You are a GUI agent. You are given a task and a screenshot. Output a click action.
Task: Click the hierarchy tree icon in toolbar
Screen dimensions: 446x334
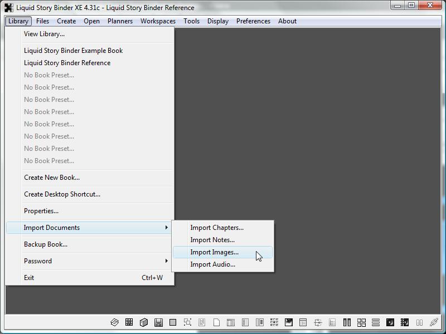[x=318, y=322]
